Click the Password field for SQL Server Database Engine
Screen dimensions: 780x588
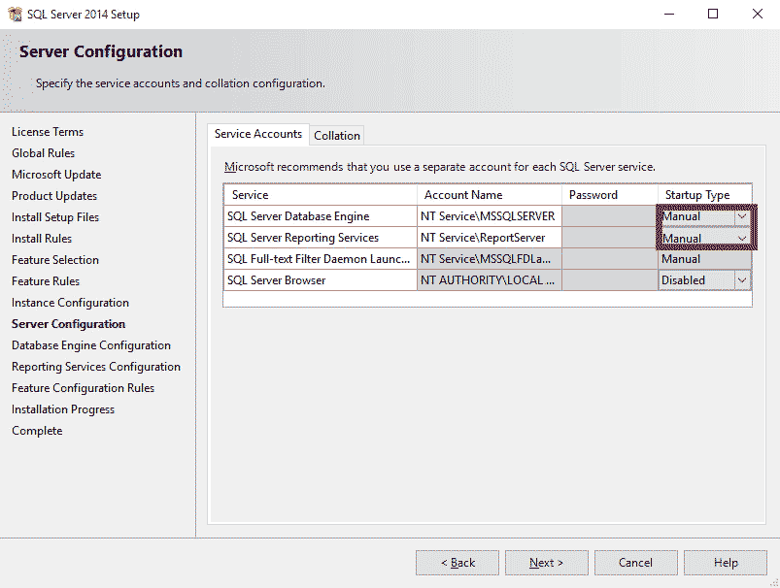coord(608,215)
